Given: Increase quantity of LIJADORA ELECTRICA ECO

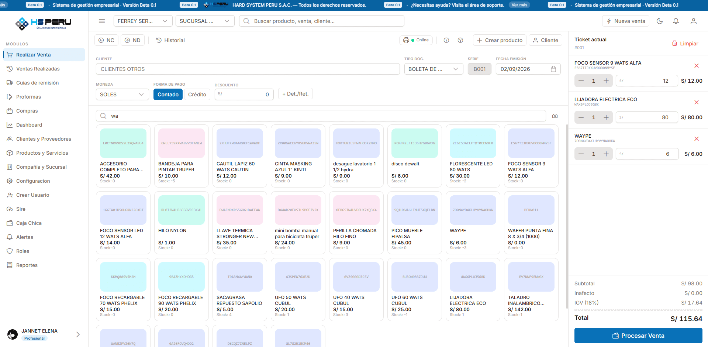Looking at the screenshot, I should [x=606, y=117].
